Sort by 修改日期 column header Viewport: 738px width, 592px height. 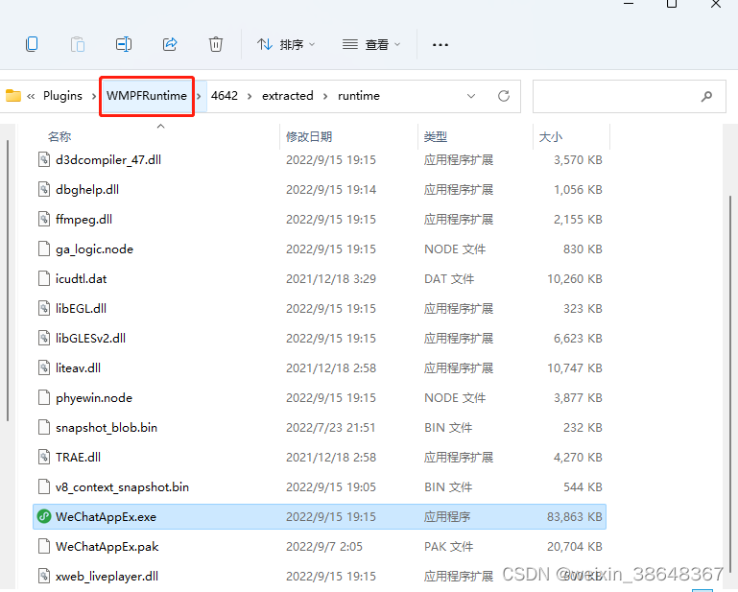(309, 136)
